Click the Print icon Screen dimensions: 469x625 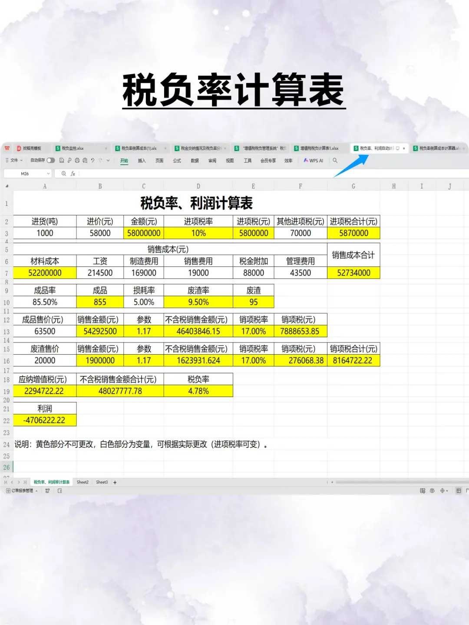pos(77,161)
